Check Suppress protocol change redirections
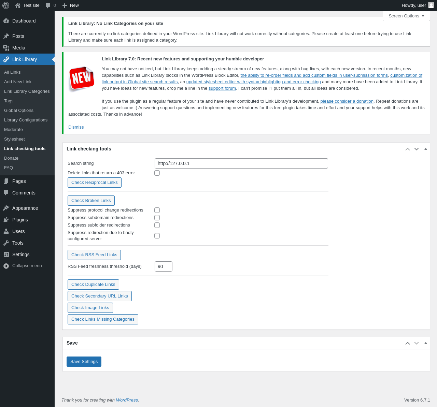Image resolution: width=437 pixels, height=407 pixels. pyautogui.click(x=157, y=210)
